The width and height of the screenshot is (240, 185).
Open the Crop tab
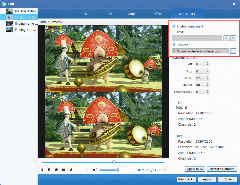(x=131, y=14)
